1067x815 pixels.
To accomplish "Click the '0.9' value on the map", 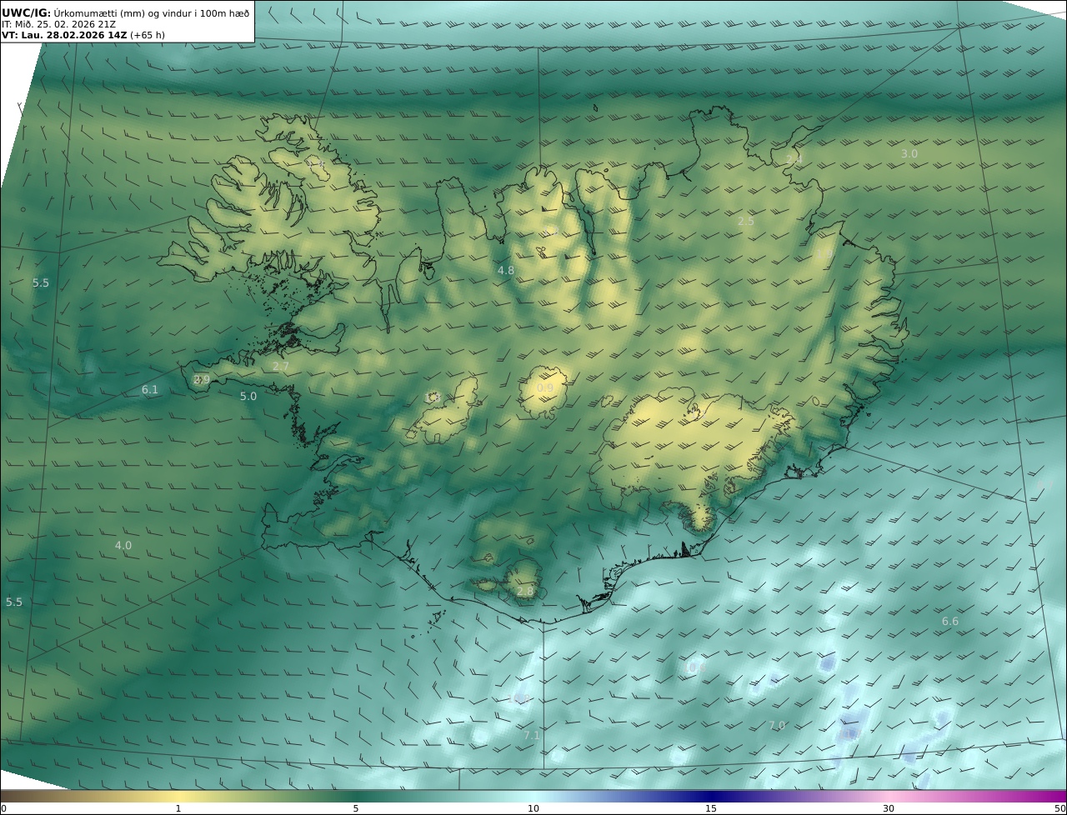I will pos(545,388).
